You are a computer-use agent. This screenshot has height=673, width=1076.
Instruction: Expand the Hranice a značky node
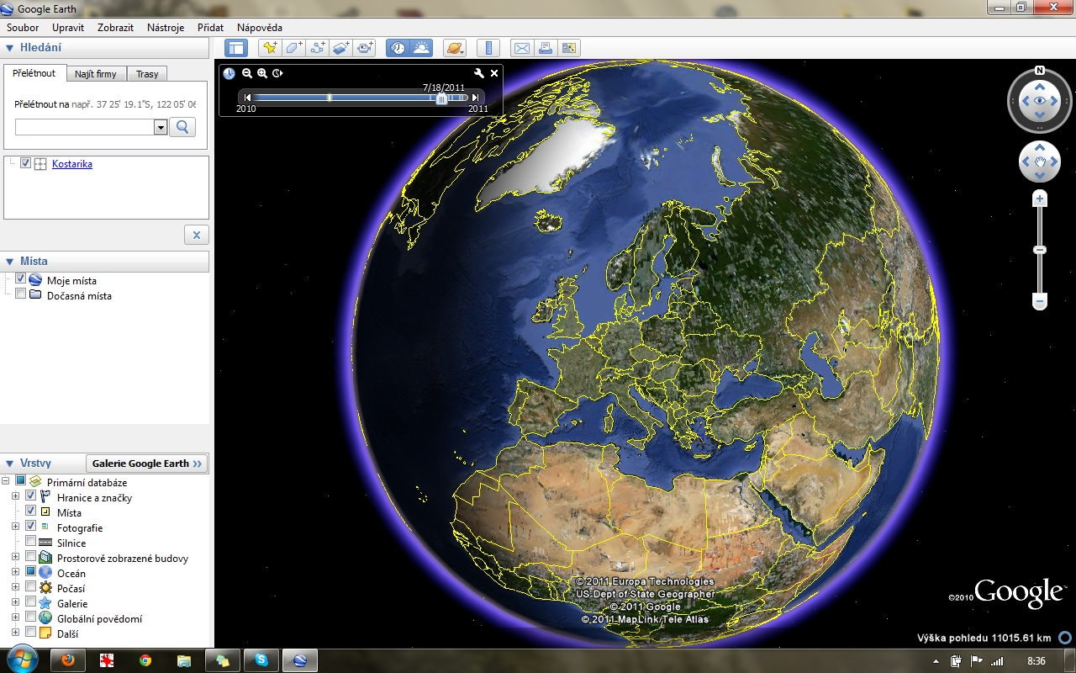(15, 497)
